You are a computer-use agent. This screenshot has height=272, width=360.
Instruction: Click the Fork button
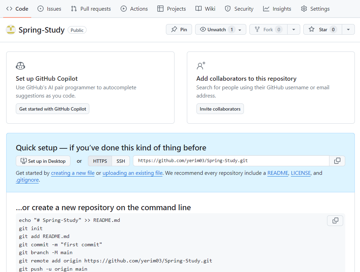coord(268,30)
